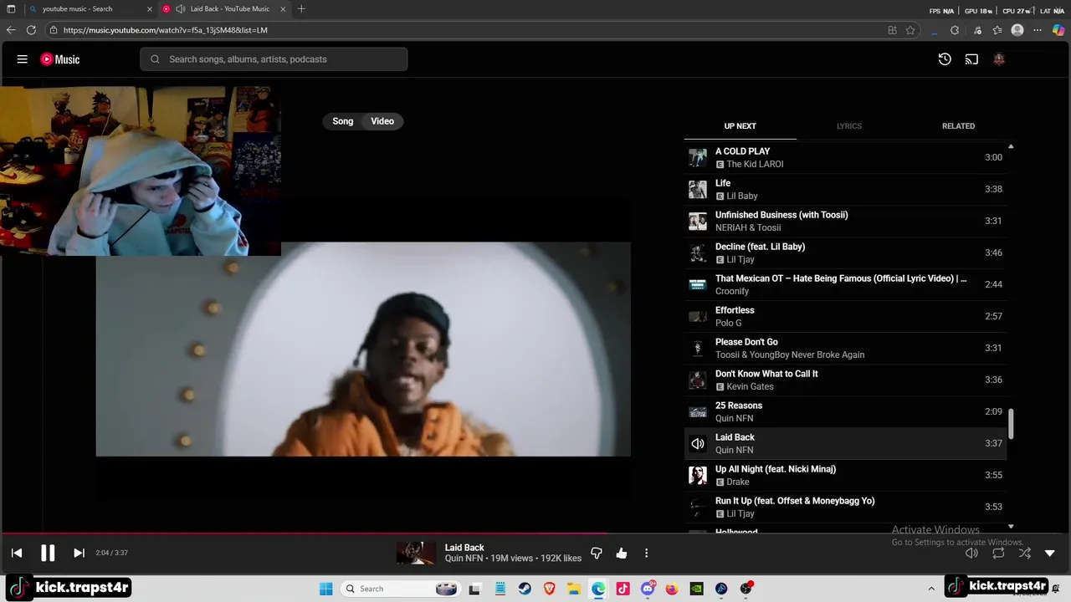
Task: Play Run It Up (feat. Offset & Moneybagg Yo)
Action: click(x=845, y=507)
